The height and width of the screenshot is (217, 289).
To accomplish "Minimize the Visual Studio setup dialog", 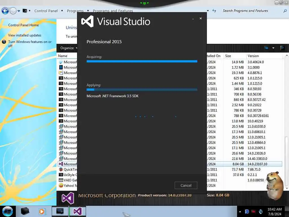I will pyautogui.click(x=193, y=19).
